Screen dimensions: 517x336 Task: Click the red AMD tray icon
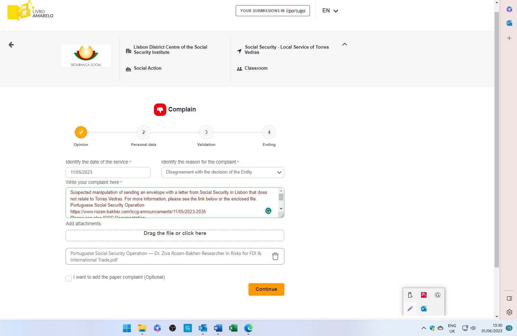(424, 295)
